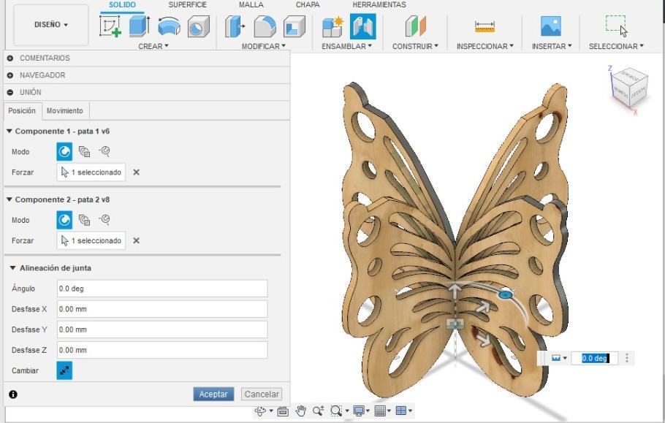Collapse the Componente 1 - pata 1 v6 section
The height and width of the screenshot is (423, 665).
pyautogui.click(x=9, y=131)
